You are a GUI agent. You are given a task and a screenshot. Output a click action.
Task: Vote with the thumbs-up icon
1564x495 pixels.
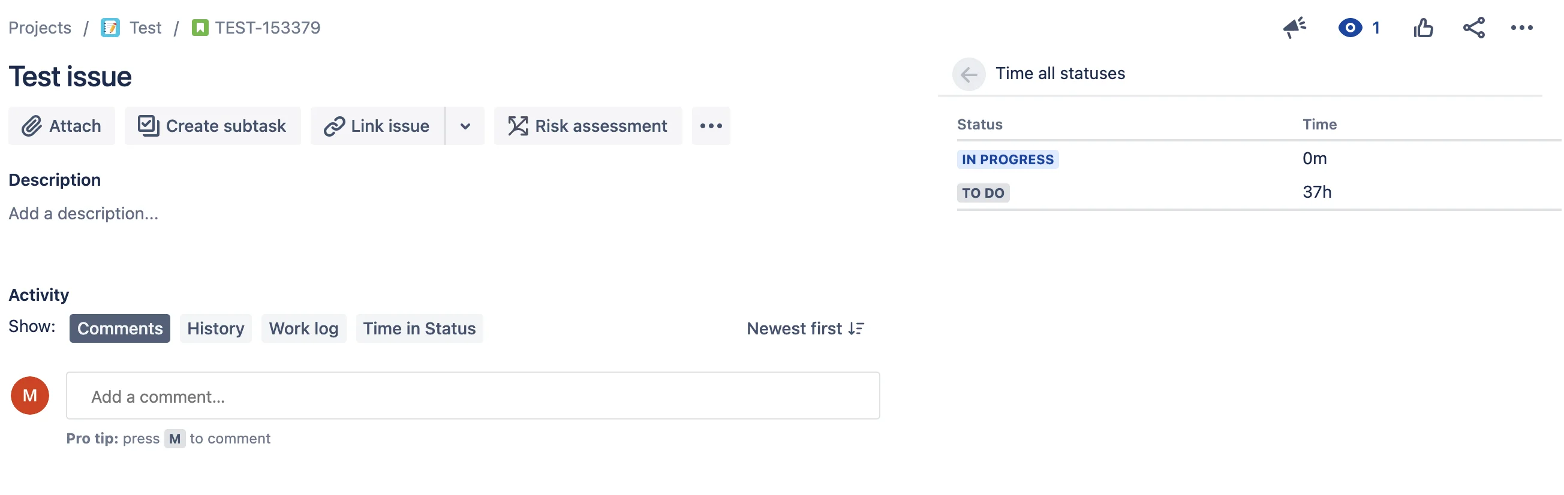[1422, 28]
